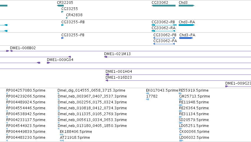Select EST RP004239266.5prime
The height and width of the screenshot is (142, 251).
pyautogui.click(x=26, y=96)
